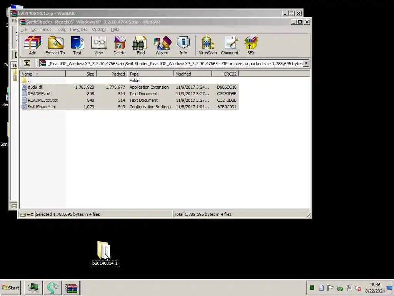Screen dimensions: 394x296
Task: Click size value 1,785,920
Action: click(x=84, y=87)
